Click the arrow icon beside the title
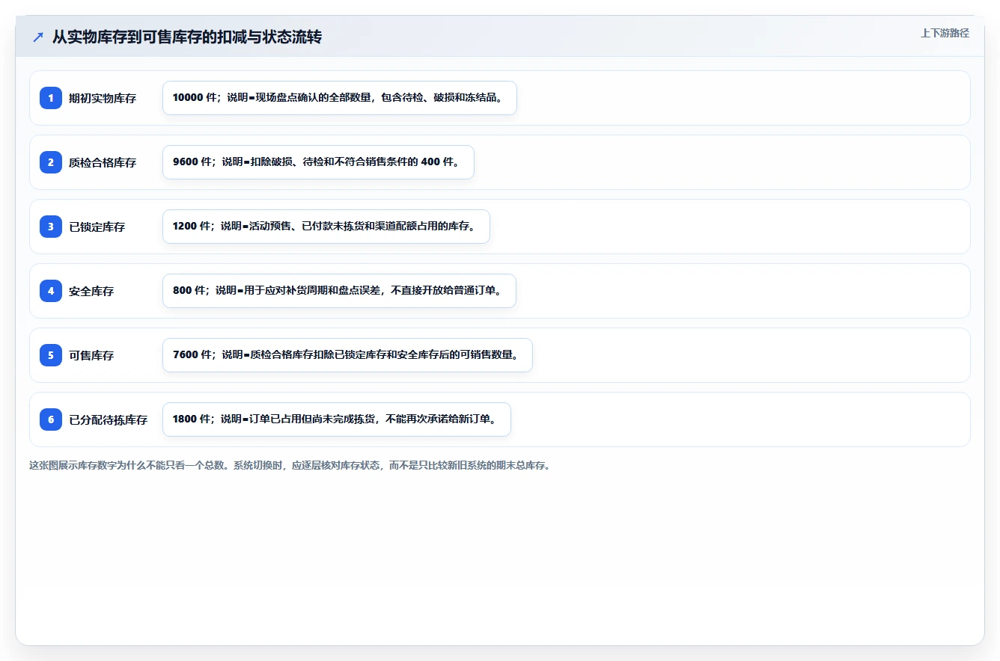Screen dimensions: 1000x661 [38, 37]
